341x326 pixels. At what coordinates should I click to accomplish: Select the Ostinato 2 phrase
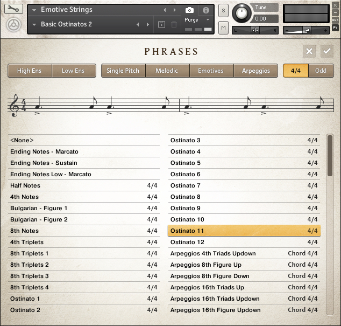point(84,310)
